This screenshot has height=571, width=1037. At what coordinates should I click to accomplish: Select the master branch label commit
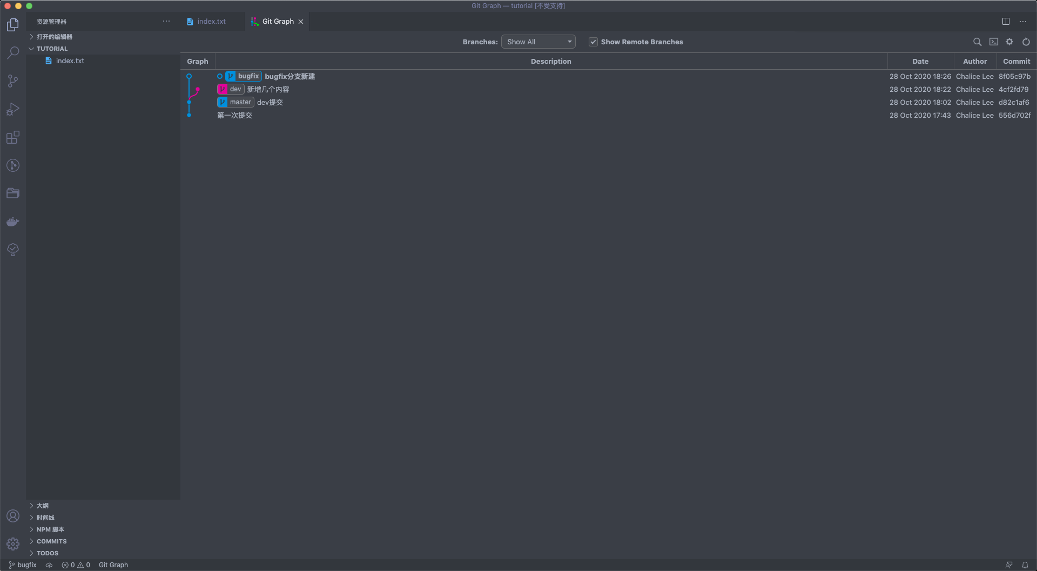pyautogui.click(x=236, y=102)
